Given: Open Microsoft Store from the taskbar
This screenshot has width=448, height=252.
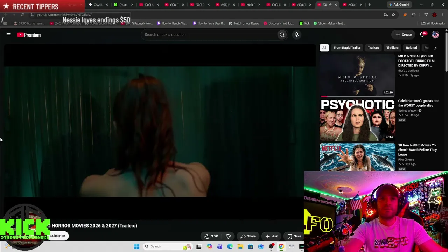Looking at the screenshot, I should (251, 246).
